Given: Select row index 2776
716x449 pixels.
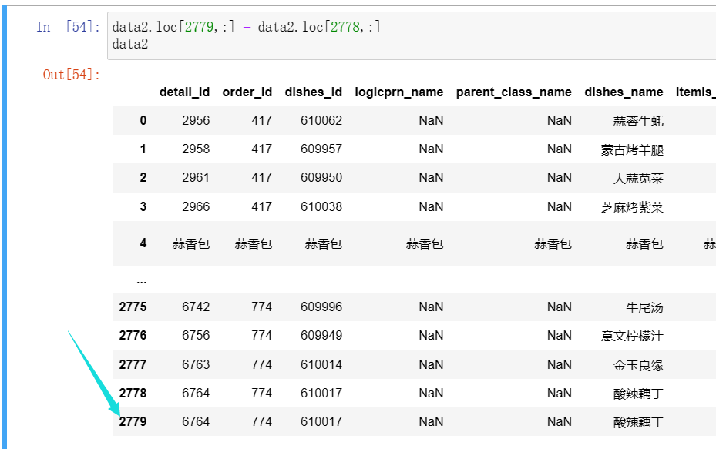Looking at the screenshot, I should pyautogui.click(x=133, y=335).
